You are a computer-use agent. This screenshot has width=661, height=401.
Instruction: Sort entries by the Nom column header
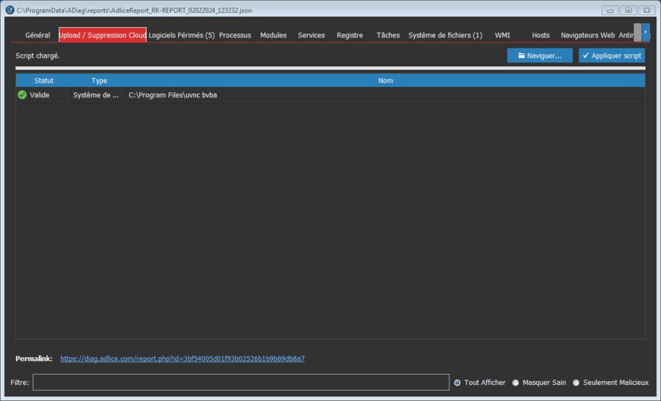pos(385,81)
